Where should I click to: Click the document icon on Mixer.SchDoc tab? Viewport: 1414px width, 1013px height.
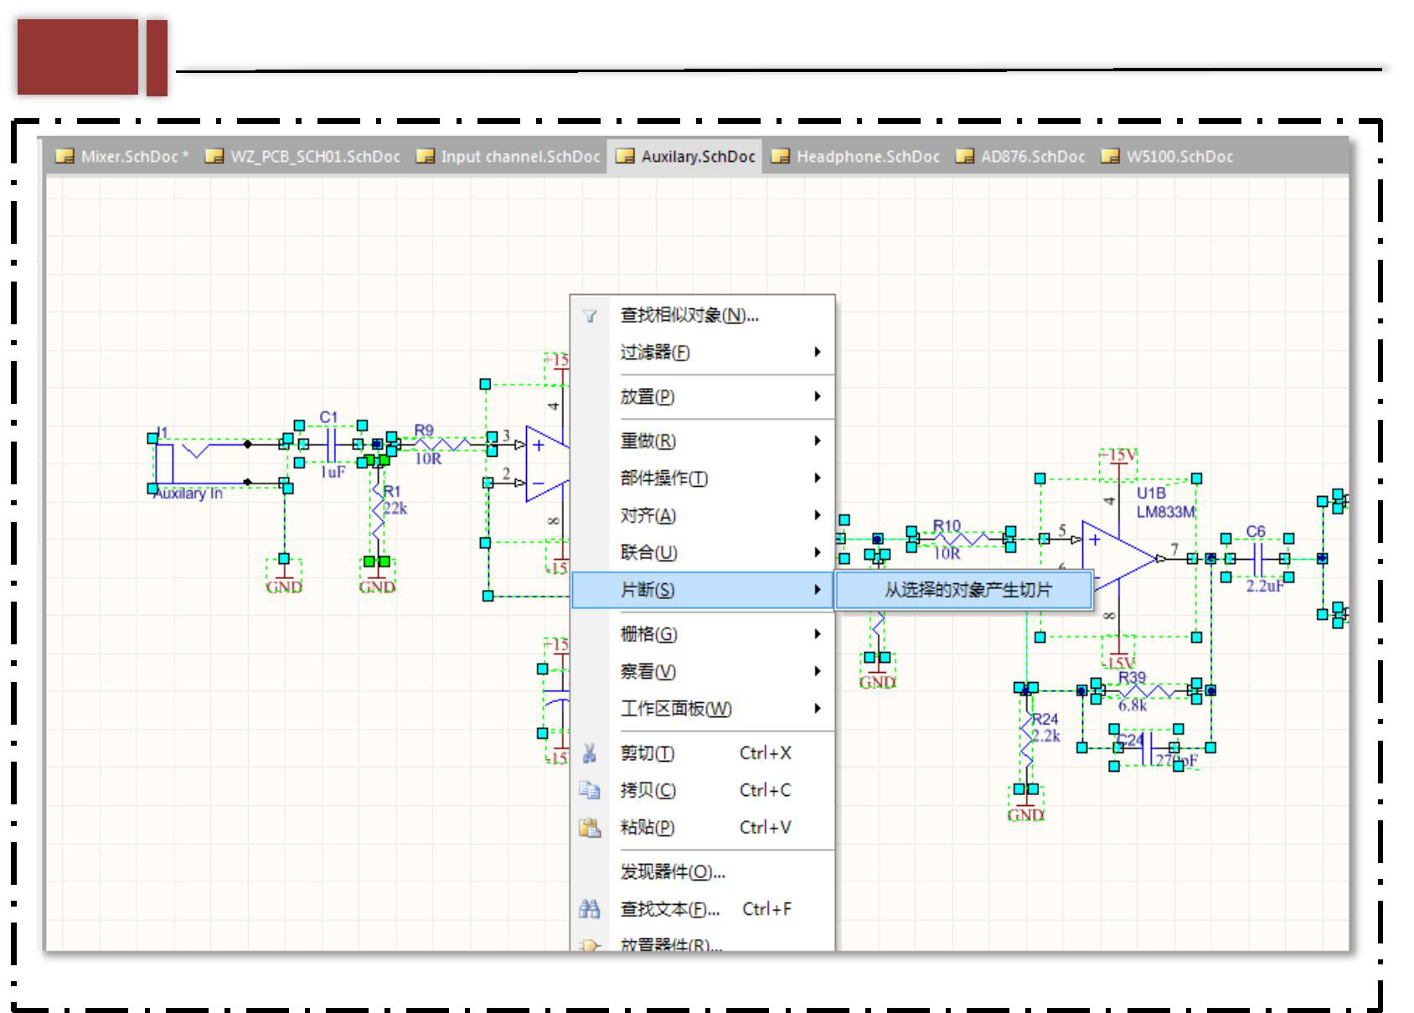coord(65,157)
